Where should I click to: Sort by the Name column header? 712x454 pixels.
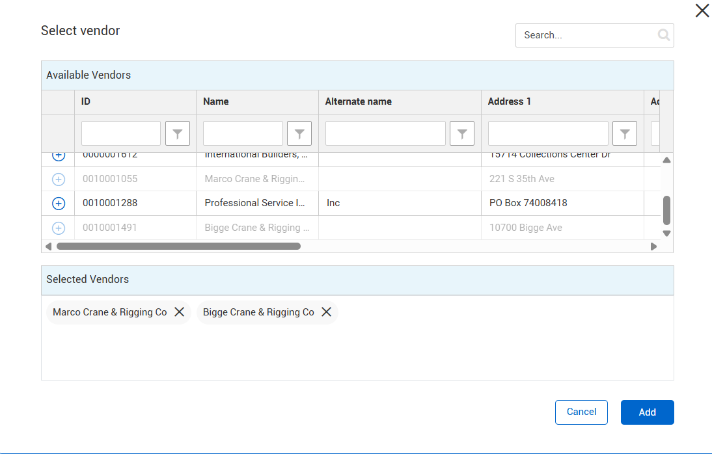(216, 101)
